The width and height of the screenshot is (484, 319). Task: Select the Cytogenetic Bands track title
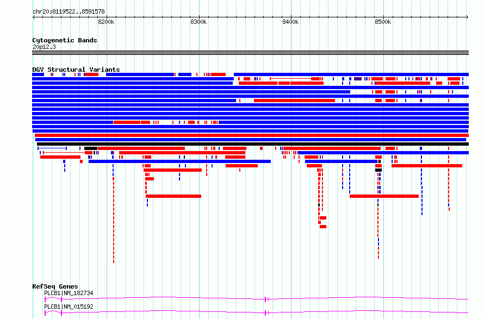65,40
